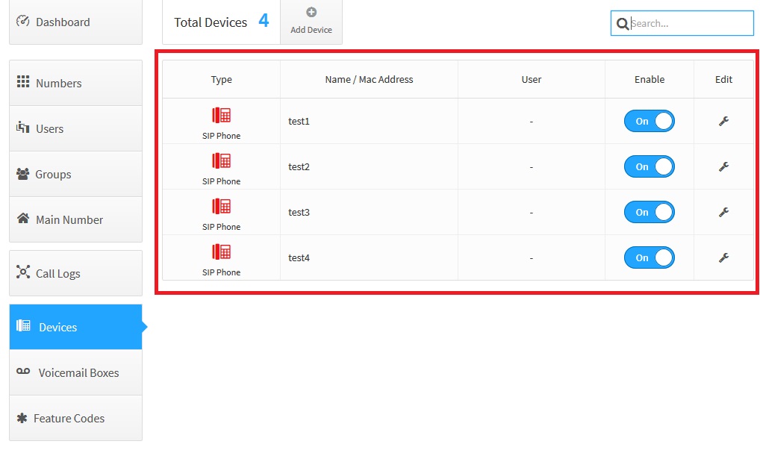
Task: Select Call Logs in the sidebar
Action: pos(75,273)
